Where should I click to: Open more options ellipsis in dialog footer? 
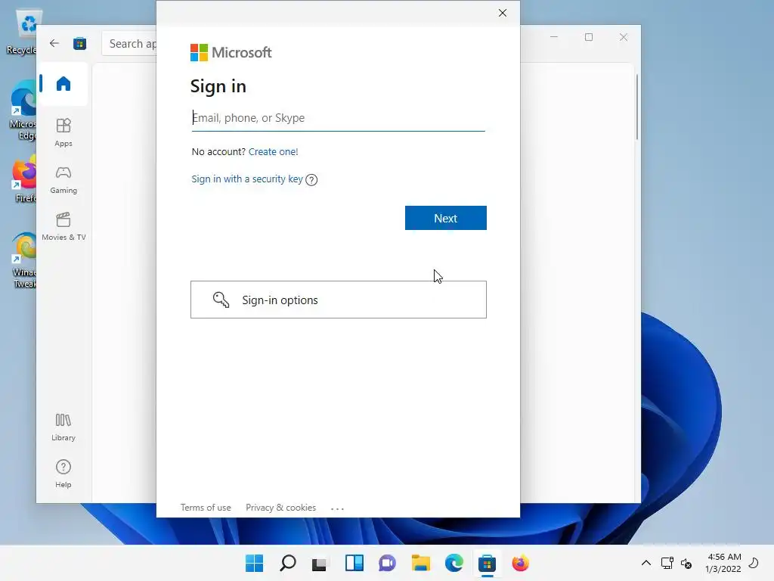[x=337, y=508]
